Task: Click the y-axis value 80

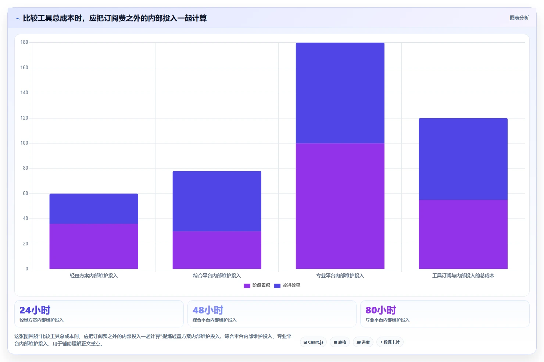Action: (25, 168)
